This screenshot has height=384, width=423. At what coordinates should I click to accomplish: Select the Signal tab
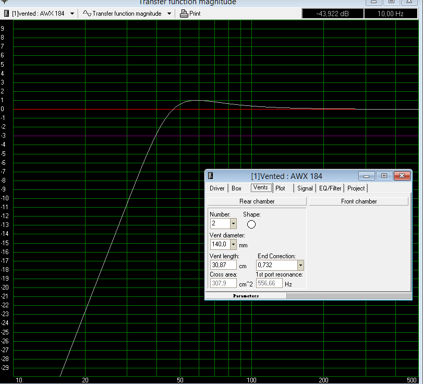pos(305,188)
